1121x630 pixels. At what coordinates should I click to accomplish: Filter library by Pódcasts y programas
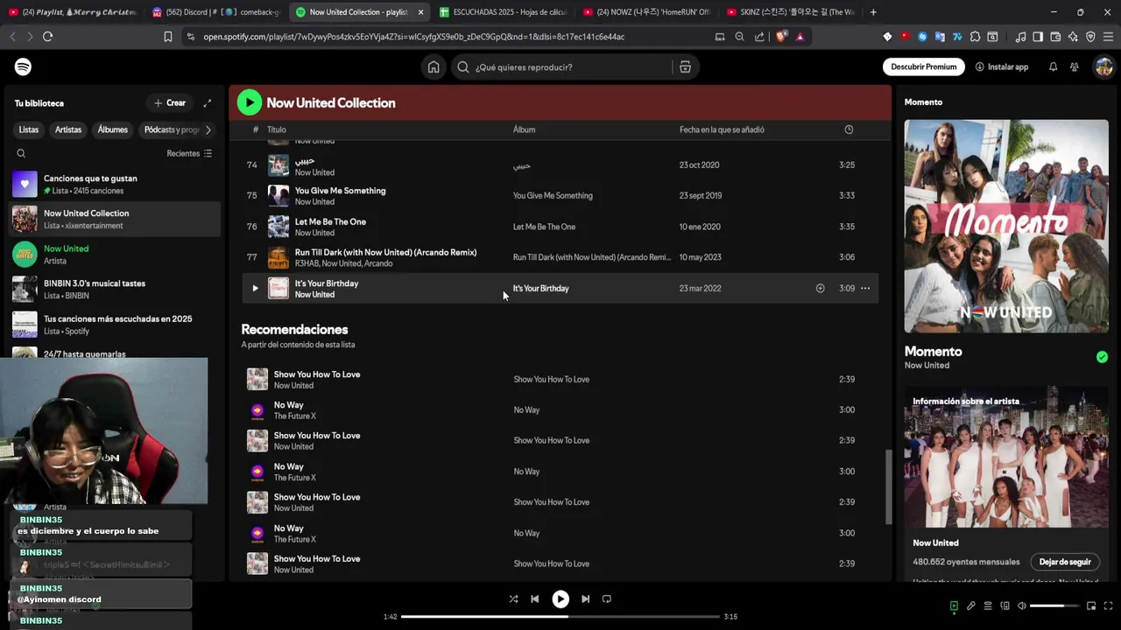point(171,129)
